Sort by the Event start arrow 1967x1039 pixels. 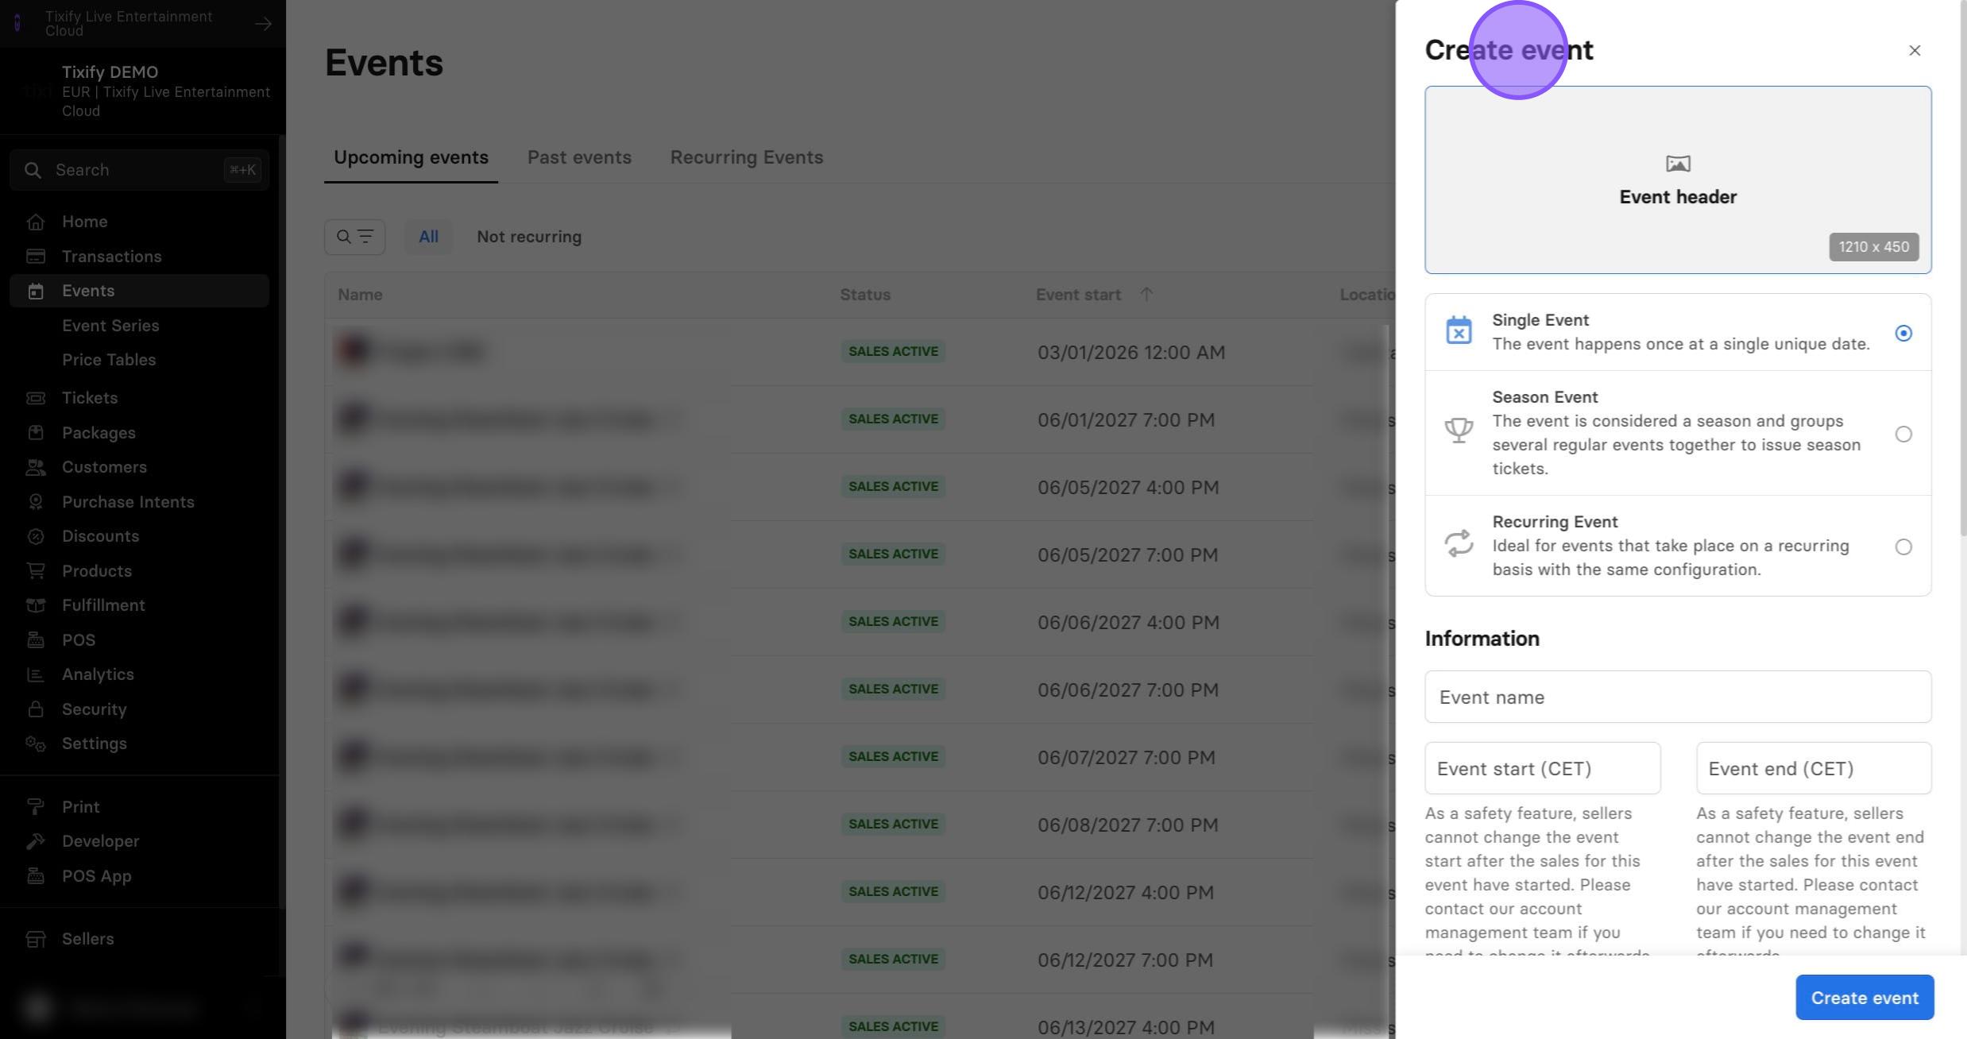point(1146,294)
